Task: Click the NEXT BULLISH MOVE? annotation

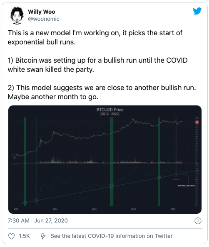Action: click(x=187, y=186)
